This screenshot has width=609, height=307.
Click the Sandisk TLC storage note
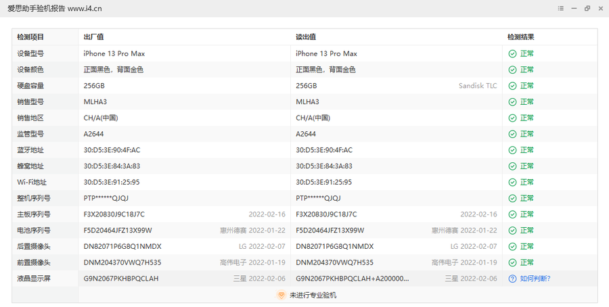pos(478,86)
